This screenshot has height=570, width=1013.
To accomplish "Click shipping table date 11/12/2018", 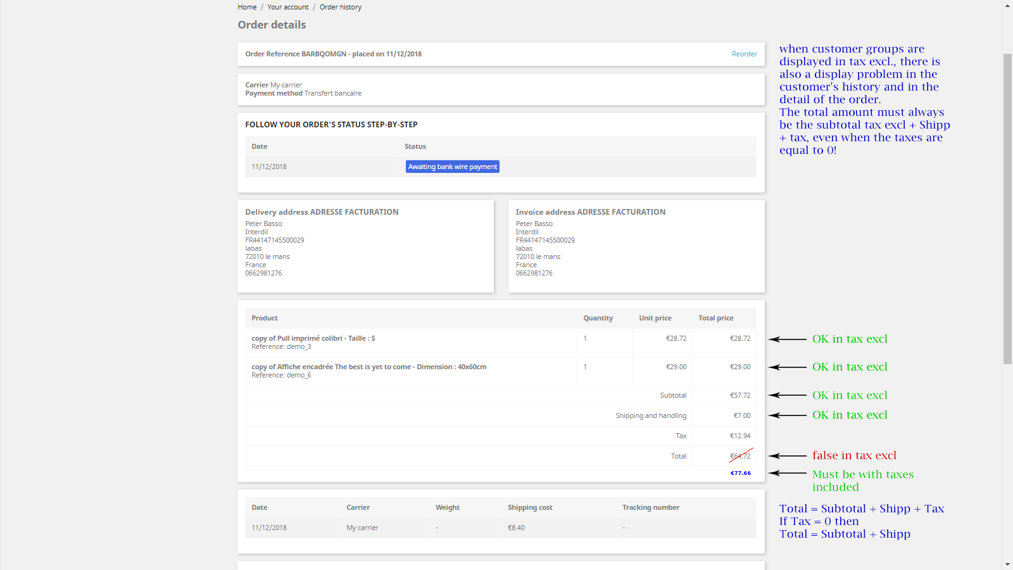I will click(x=269, y=528).
